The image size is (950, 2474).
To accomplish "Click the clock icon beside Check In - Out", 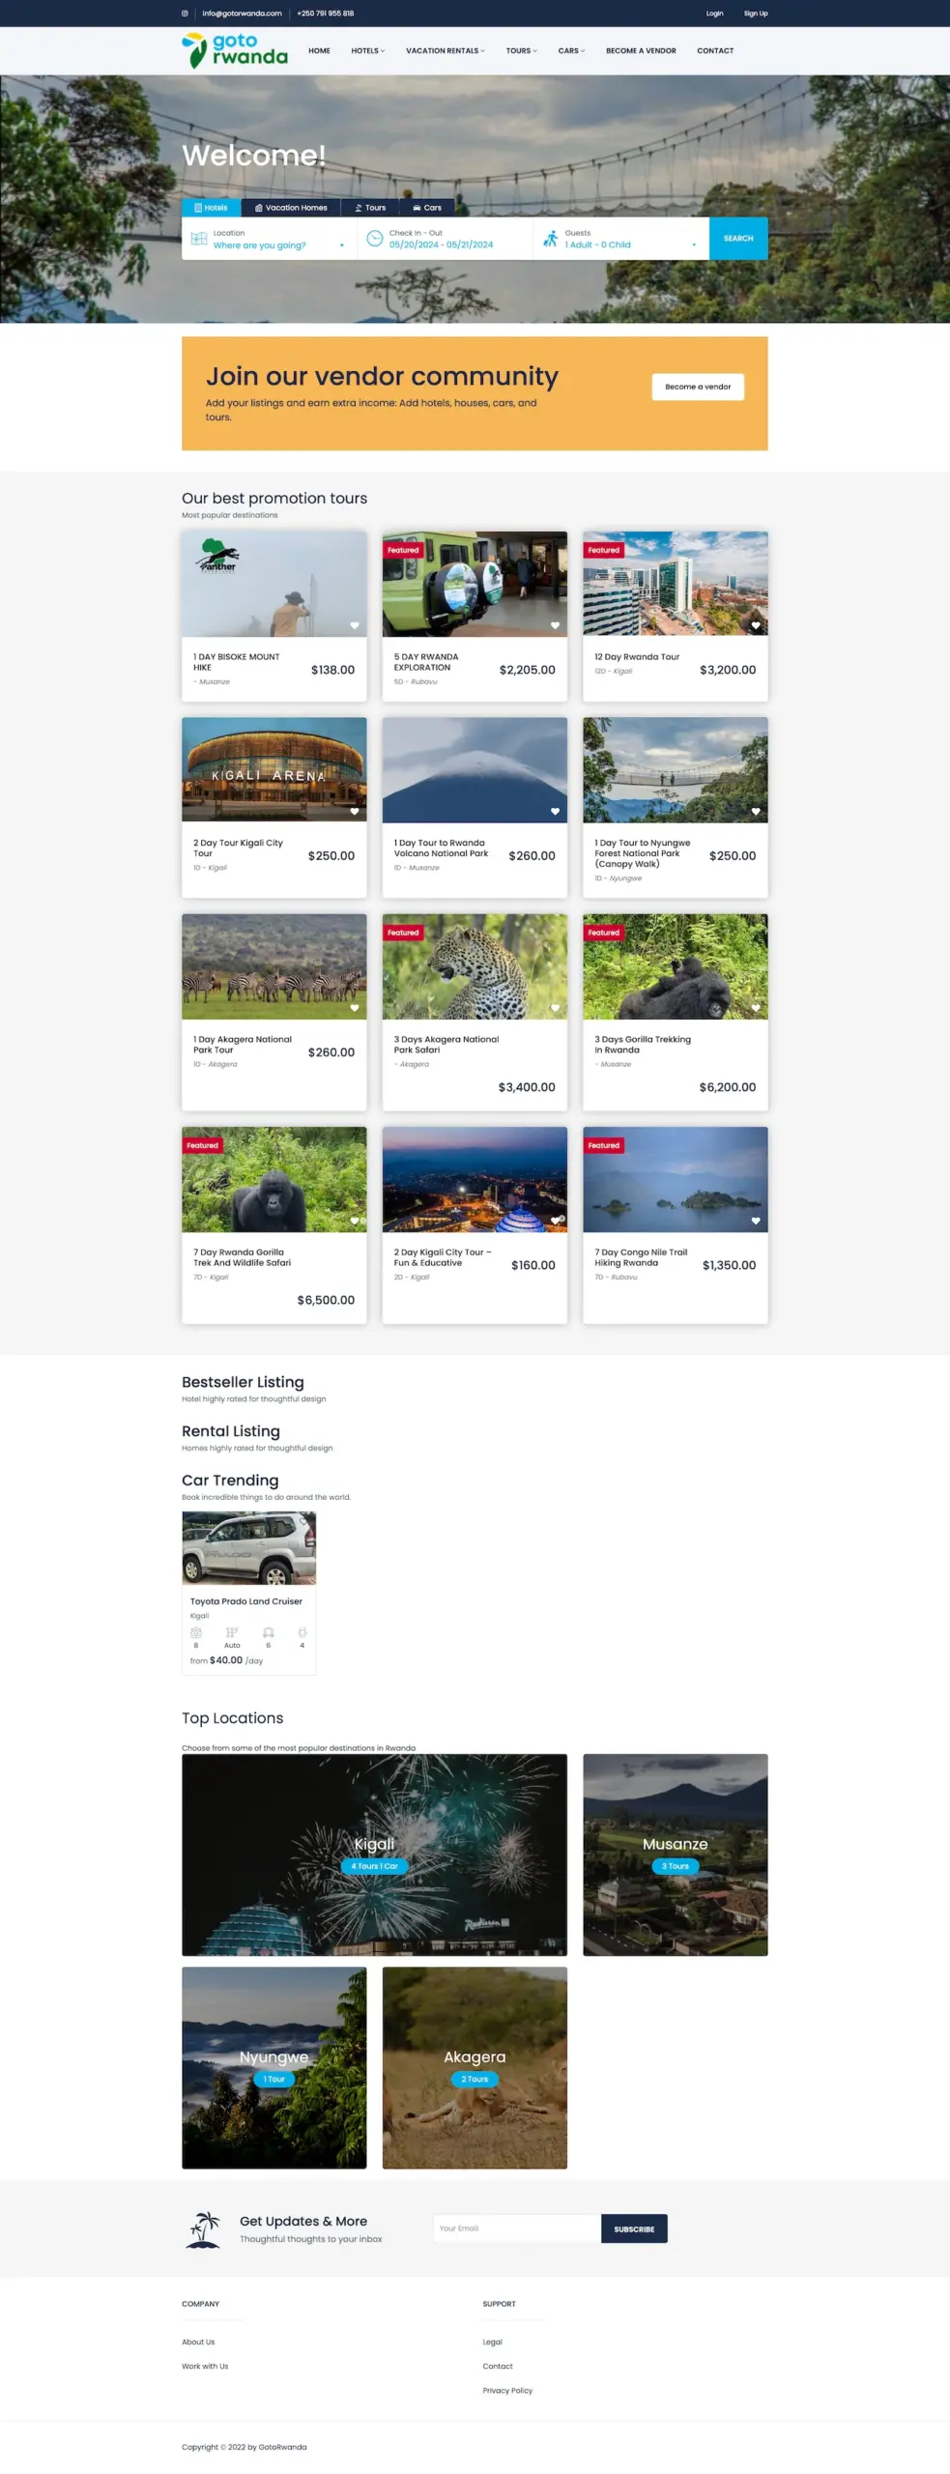I will tap(375, 238).
